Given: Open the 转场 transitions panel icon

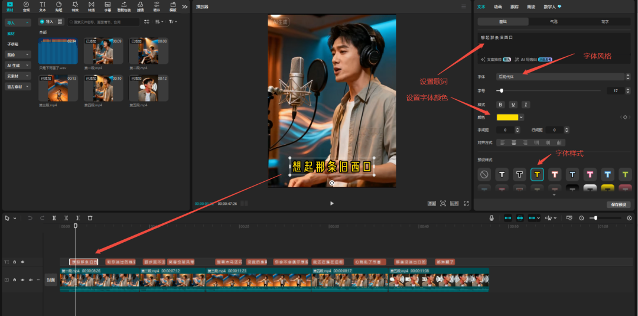Looking at the screenshot, I should click(x=91, y=6).
